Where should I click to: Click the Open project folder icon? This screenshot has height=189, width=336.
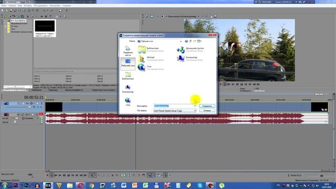(x=7, y=10)
